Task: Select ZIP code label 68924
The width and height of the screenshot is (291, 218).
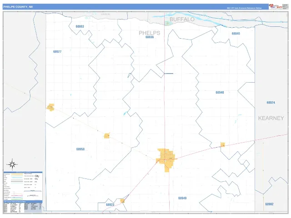Action: 271,103
